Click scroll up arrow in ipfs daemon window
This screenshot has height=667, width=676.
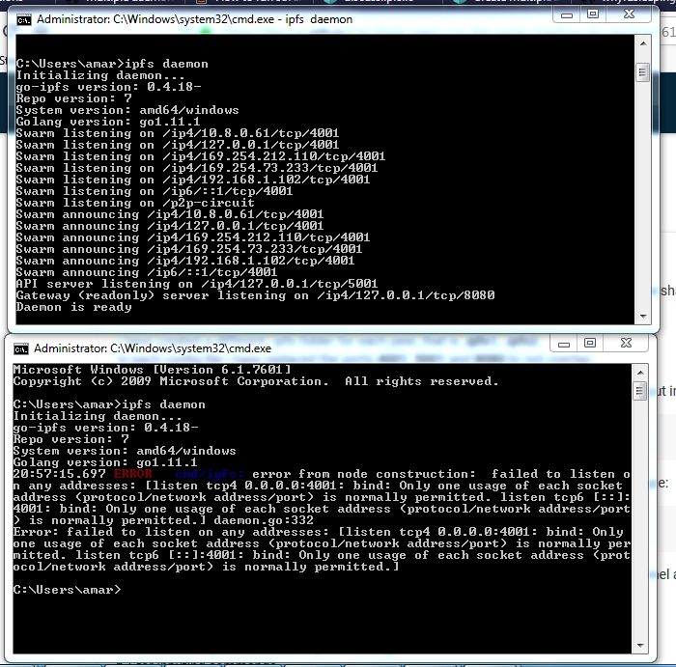643,43
